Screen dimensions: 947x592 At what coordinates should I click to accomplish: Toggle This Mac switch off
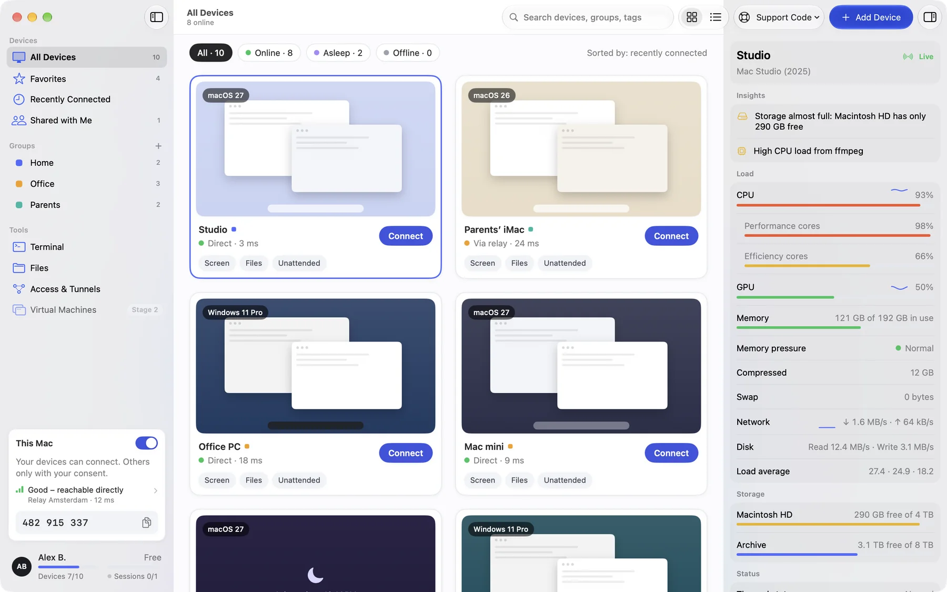pos(146,443)
